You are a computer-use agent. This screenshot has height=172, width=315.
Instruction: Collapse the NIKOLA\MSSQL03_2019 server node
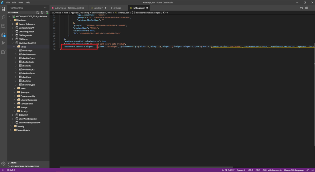click(10, 17)
